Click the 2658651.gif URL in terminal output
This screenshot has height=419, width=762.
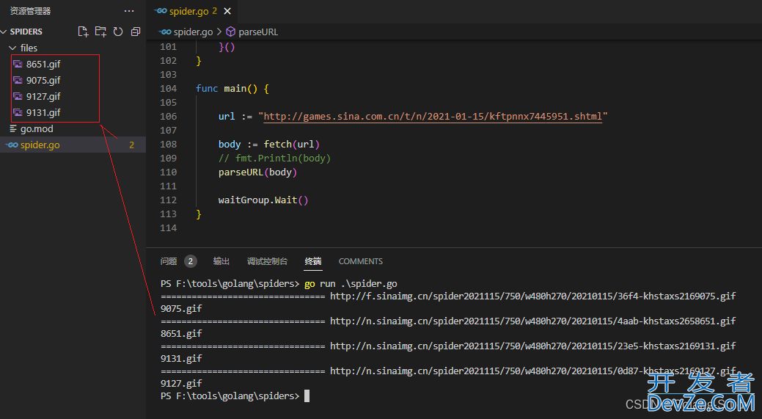[532, 321]
